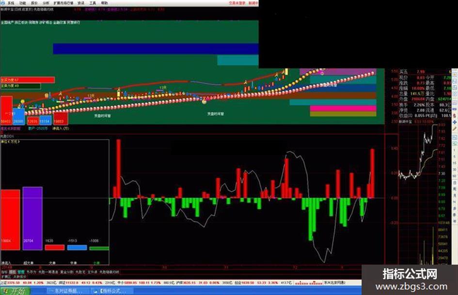The height and width of the screenshot is (295, 458).
Task: Switch to yearly 年 period
Action: [455, 221]
